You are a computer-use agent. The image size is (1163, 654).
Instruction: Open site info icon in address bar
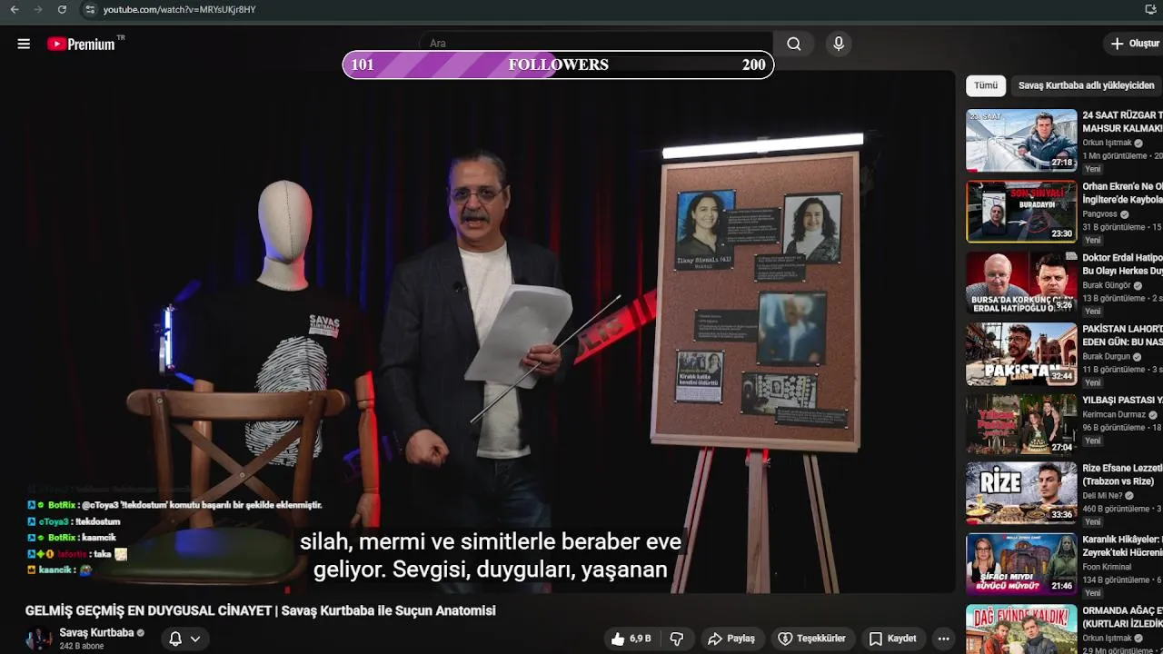click(x=89, y=9)
